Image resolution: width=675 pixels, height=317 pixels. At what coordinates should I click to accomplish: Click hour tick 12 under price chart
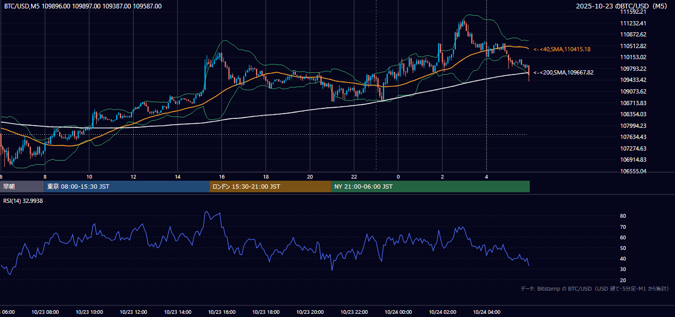pyautogui.click(x=134, y=176)
